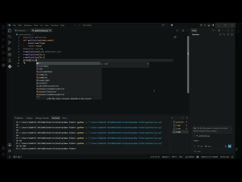242x182 pixels.
Task: Open the Accounts icon in activity bar
Action: (9, 145)
